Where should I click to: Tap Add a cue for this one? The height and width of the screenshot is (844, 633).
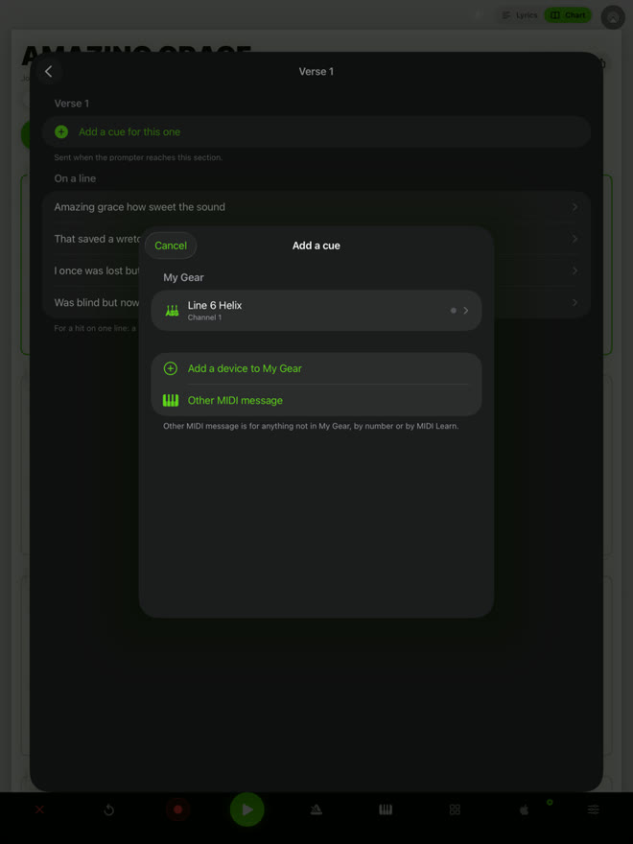click(316, 132)
